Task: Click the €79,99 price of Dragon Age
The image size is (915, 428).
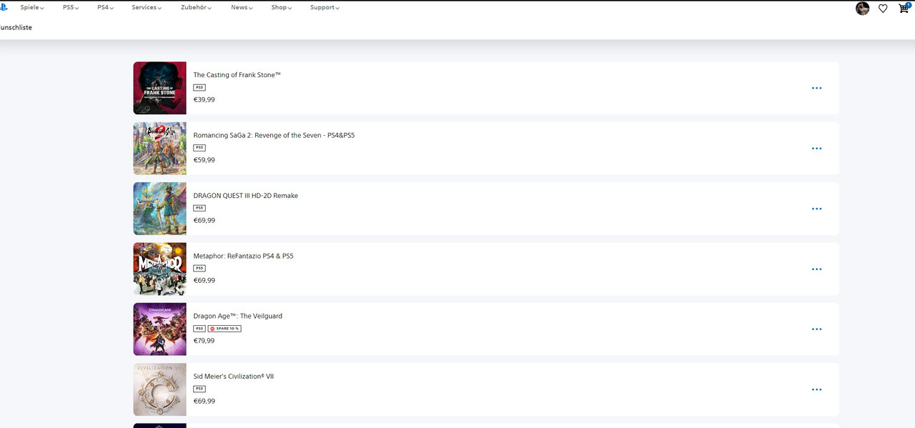Action: tap(204, 341)
